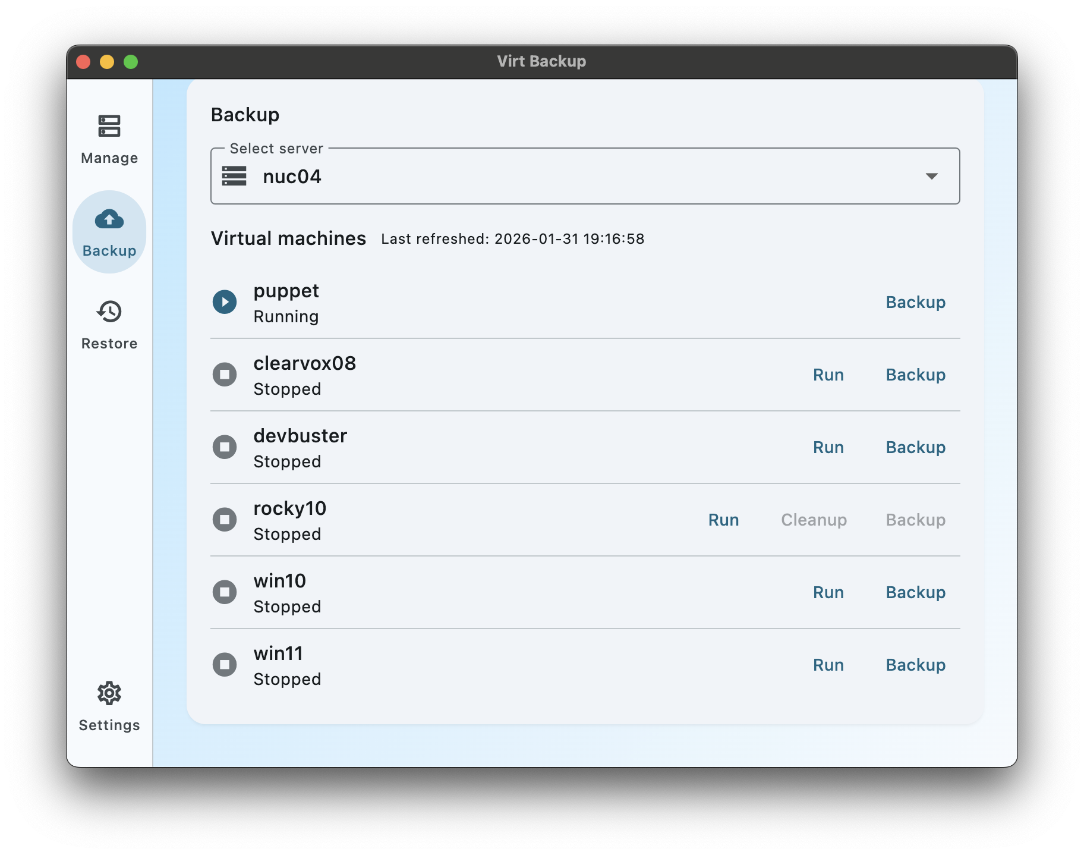Click the running status icon next to puppet
The image size is (1084, 855).
(225, 302)
